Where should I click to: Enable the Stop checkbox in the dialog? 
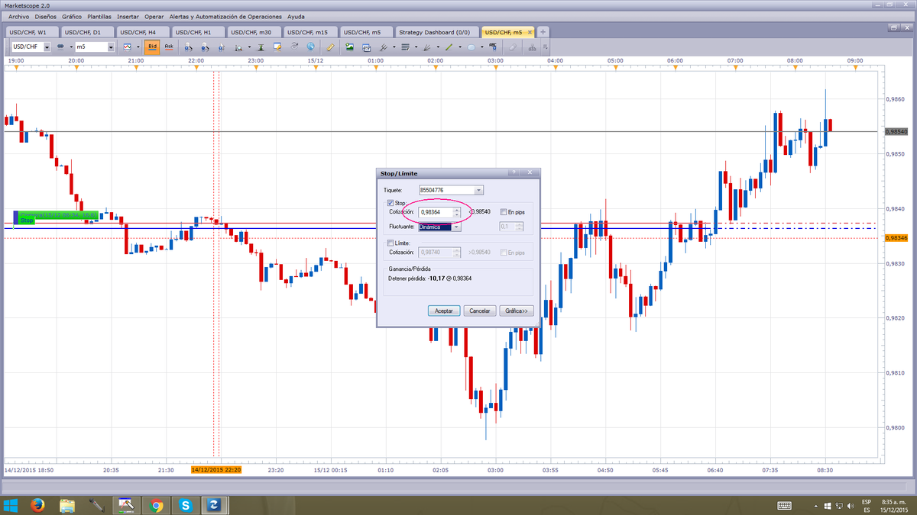tap(390, 203)
